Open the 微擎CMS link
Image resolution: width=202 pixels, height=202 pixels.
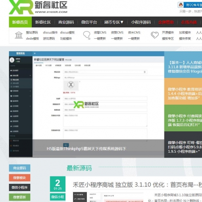100,32
